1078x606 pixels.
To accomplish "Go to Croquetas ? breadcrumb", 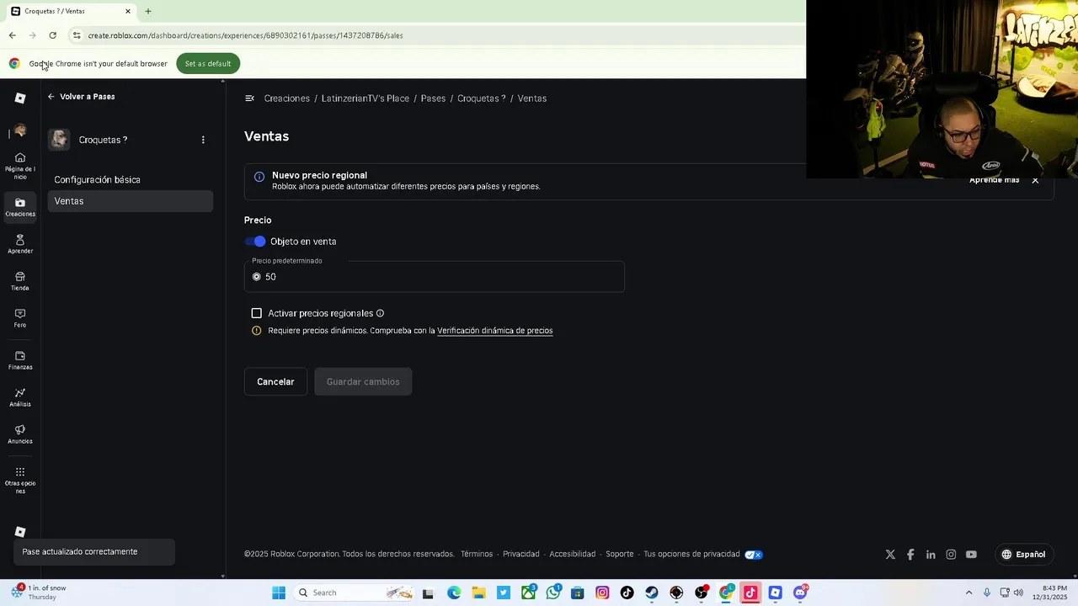I will (x=482, y=98).
